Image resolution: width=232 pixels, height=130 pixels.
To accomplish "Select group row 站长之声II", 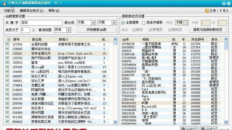I will coord(58,76).
